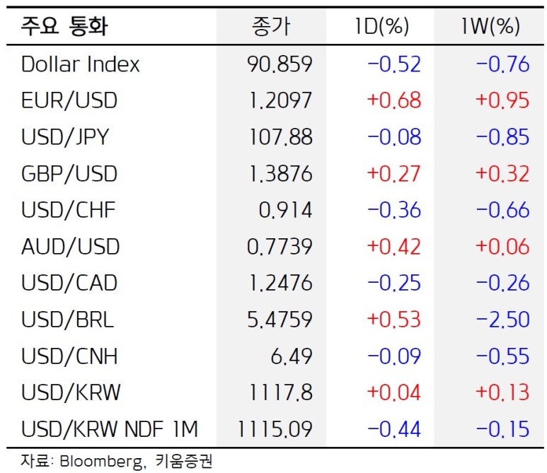Select USD/BRL weekly change -2.50
The height and width of the screenshot is (473, 547).
tap(502, 320)
